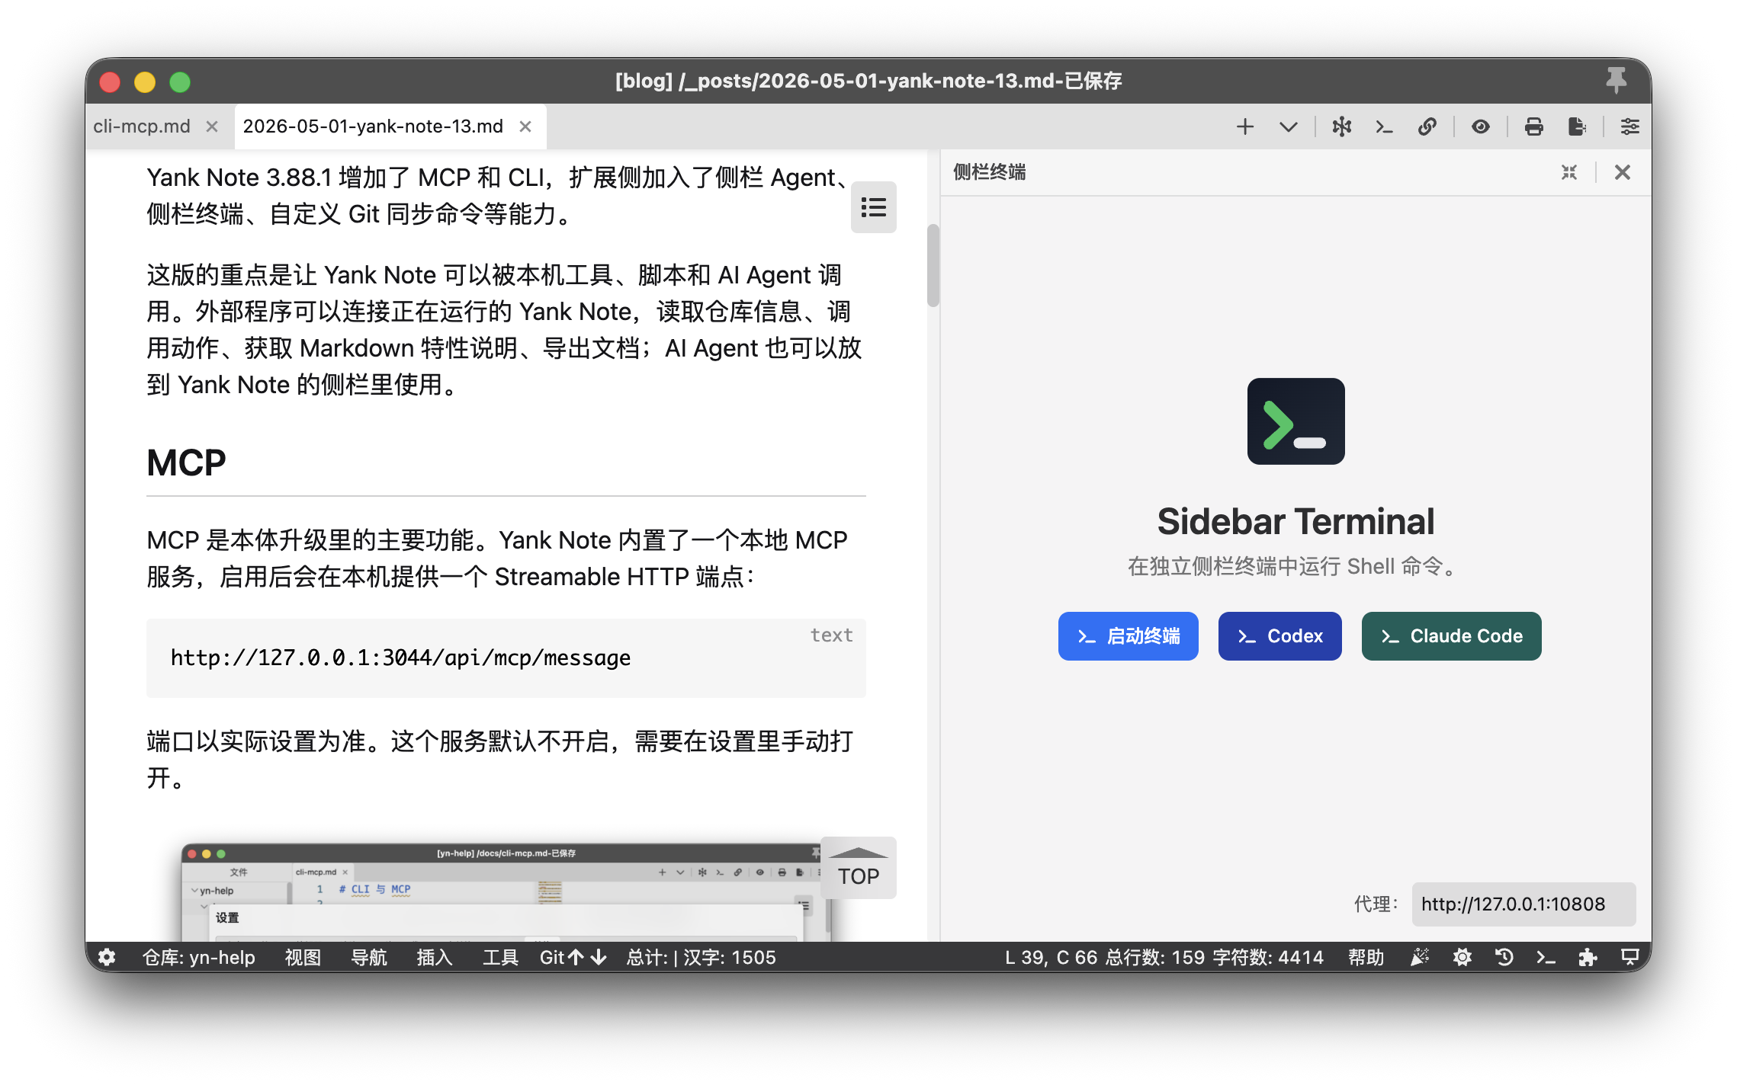This screenshot has width=1737, height=1085.
Task: Close the sidebar terminal panel
Action: 1622,172
